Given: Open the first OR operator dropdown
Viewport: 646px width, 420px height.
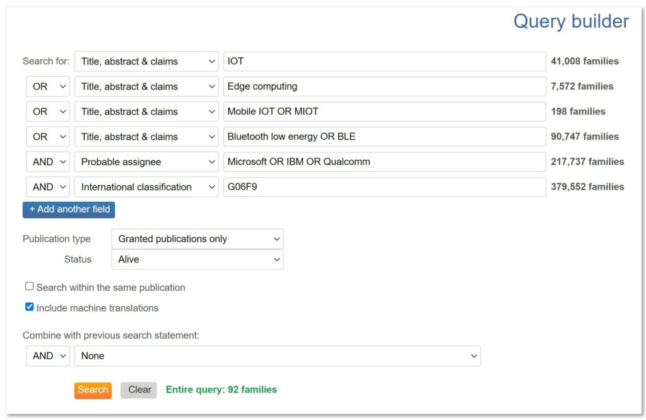Looking at the screenshot, I should click(x=47, y=86).
